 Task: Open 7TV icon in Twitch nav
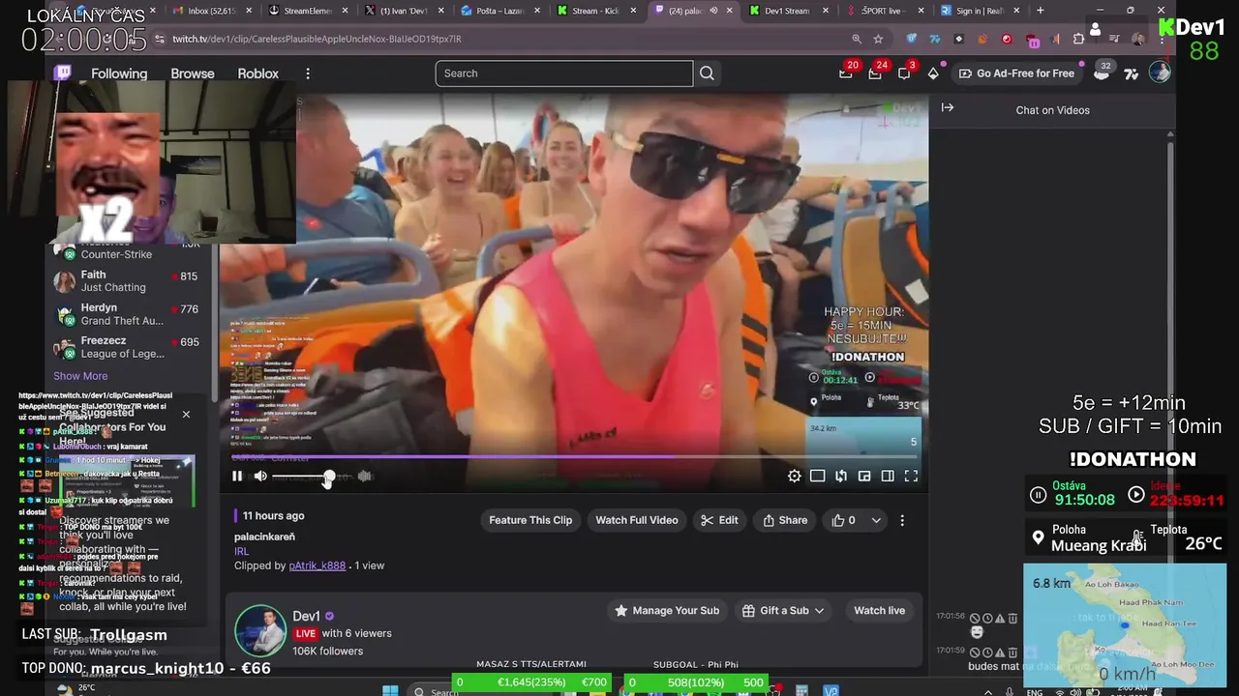pyautogui.click(x=1131, y=73)
